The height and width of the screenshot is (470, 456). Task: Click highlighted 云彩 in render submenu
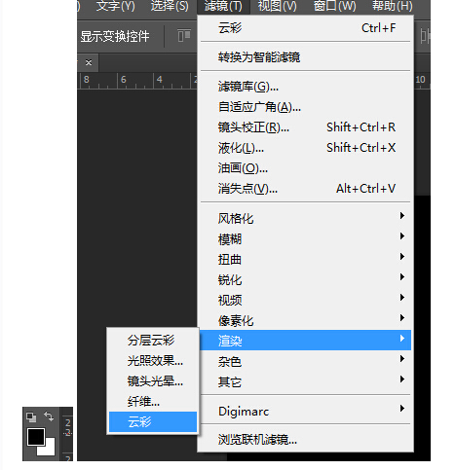click(x=153, y=422)
